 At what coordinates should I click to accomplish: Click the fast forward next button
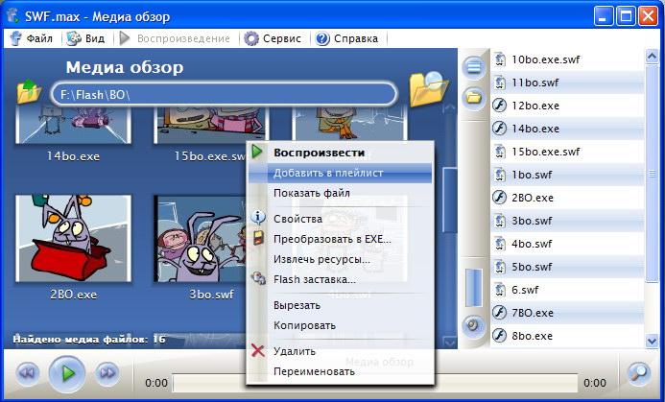click(x=107, y=373)
